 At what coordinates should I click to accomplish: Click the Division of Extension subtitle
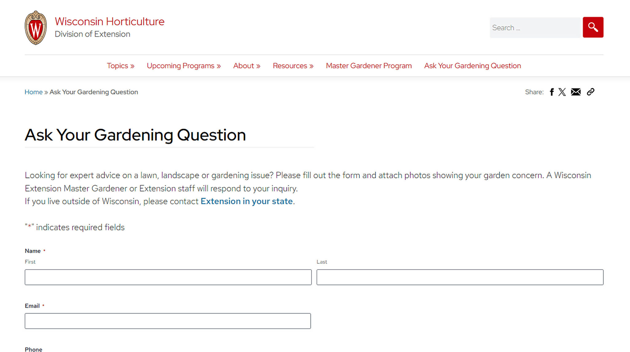coord(92,34)
